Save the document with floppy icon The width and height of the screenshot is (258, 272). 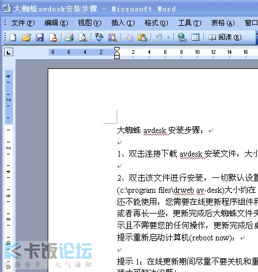[x=40, y=37]
